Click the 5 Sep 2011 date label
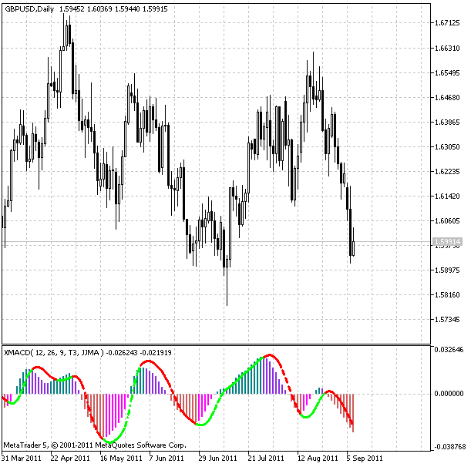 (365, 457)
